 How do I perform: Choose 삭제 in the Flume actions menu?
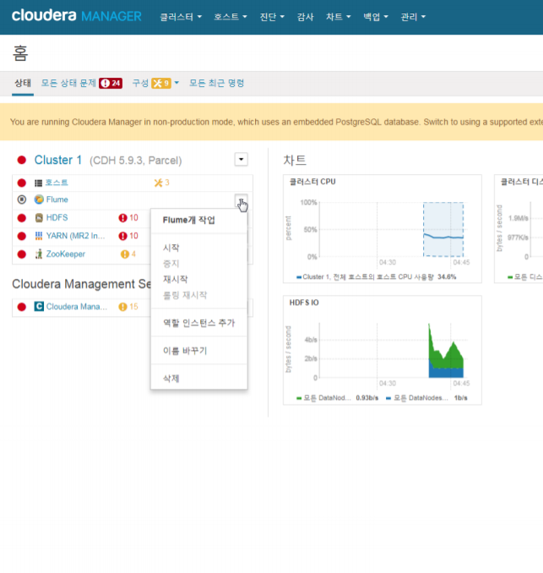171,379
